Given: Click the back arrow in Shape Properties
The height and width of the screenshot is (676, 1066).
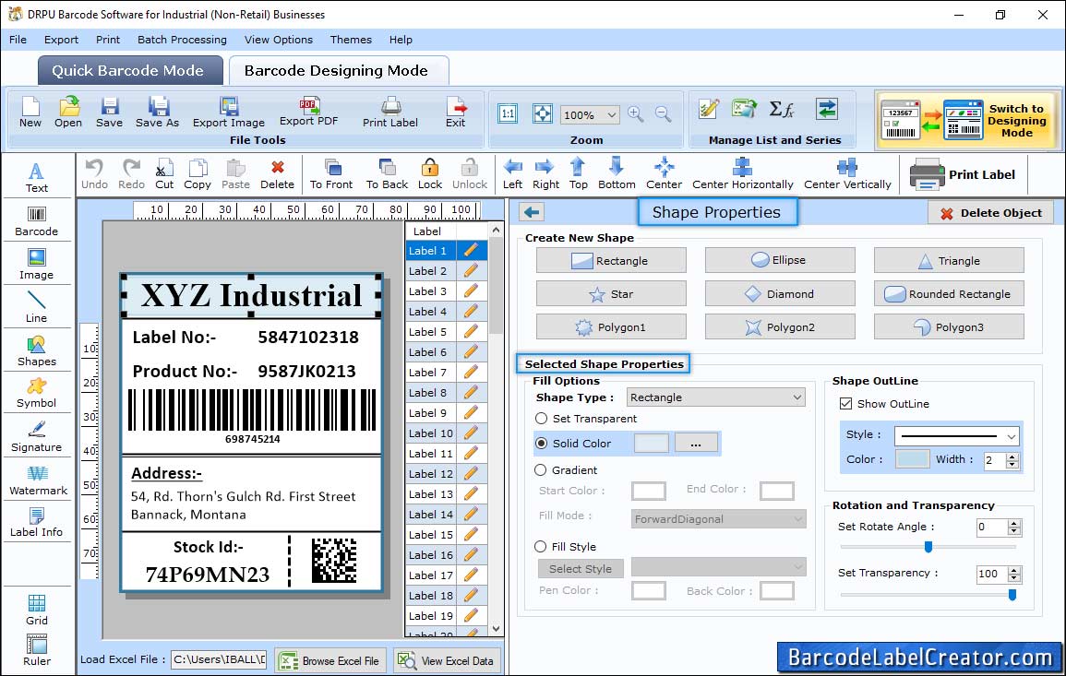Looking at the screenshot, I should [x=532, y=213].
